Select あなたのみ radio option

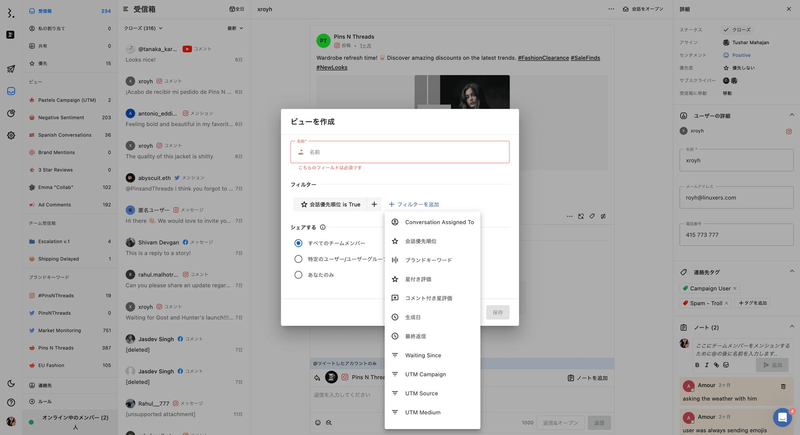(298, 275)
